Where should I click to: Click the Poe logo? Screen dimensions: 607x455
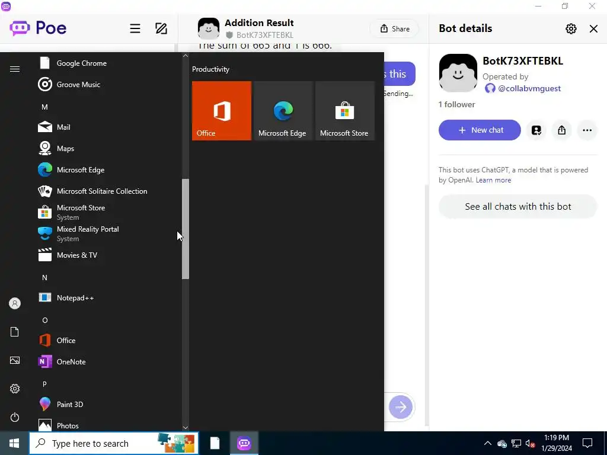pos(38,28)
